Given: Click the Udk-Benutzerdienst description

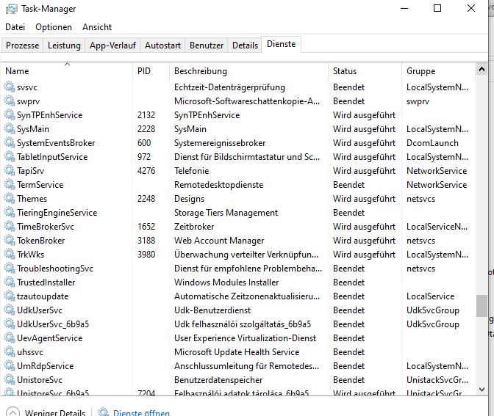Looking at the screenshot, I should [x=212, y=310].
